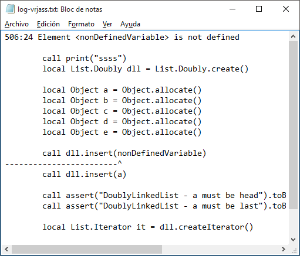
Task: Place cursor on 'call print("ssss")' line
Action: (x=85, y=59)
